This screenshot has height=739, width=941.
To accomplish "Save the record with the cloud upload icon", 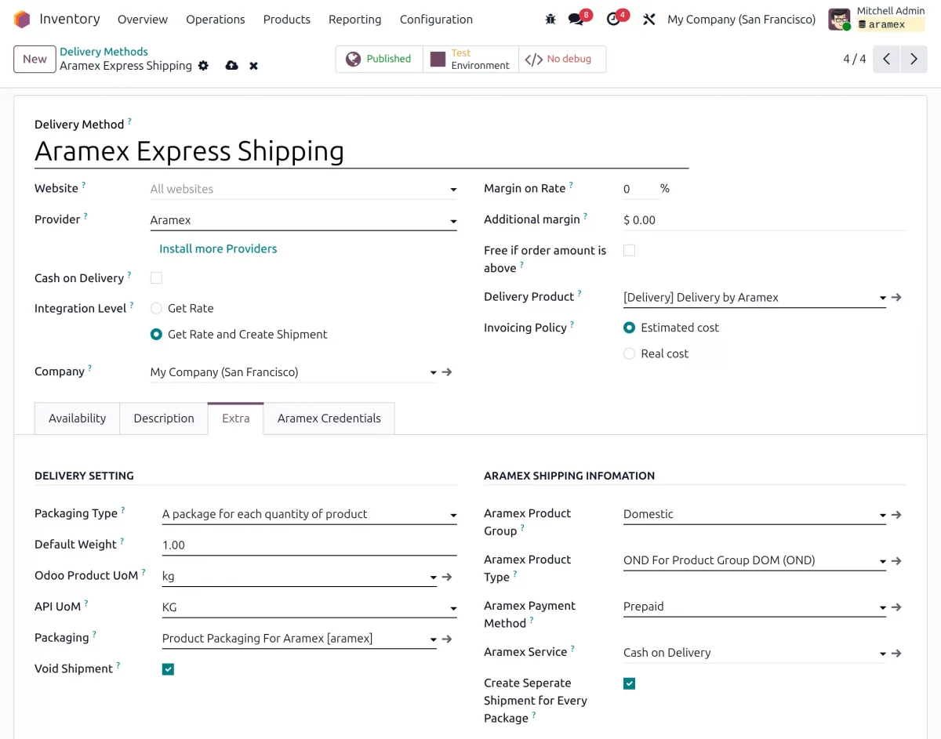I will pos(231,66).
